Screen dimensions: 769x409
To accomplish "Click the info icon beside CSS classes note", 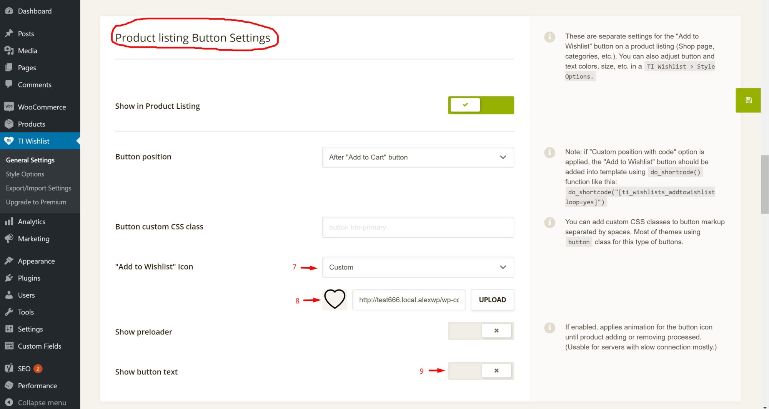I will pyautogui.click(x=549, y=222).
